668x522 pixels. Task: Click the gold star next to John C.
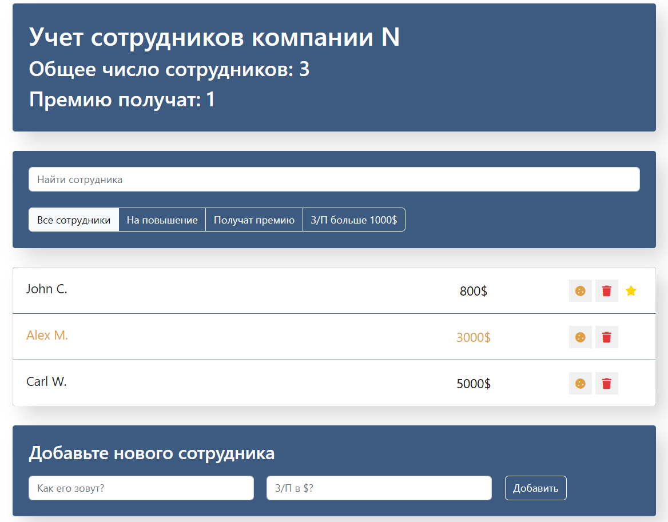coord(631,291)
